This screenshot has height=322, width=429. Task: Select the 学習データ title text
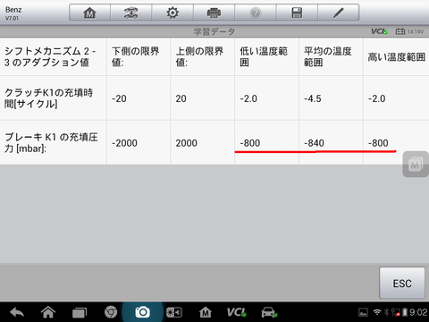214,31
